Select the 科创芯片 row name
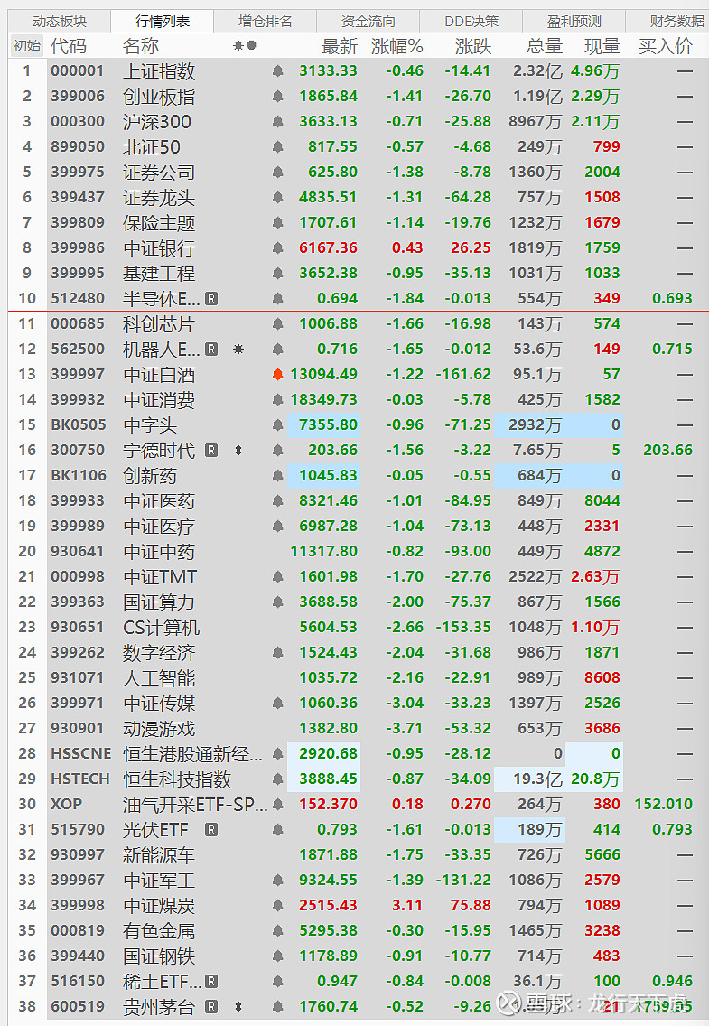709x1026 pixels. click(159, 324)
